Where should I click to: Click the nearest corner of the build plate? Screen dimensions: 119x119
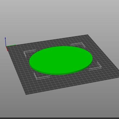coord(26,95)
